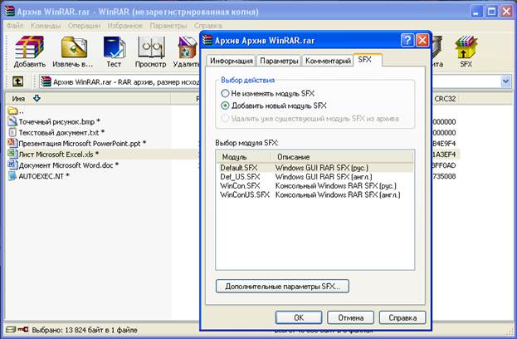This screenshot has height=339, width=517.
Task: Click the Текстовый документ.txt file icon
Action: click(12, 132)
